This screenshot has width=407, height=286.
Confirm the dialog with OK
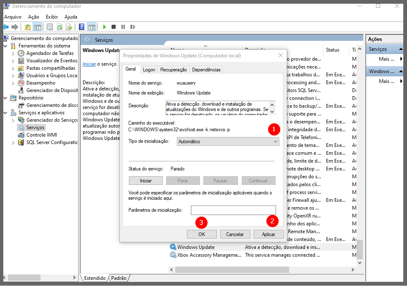[x=202, y=234]
